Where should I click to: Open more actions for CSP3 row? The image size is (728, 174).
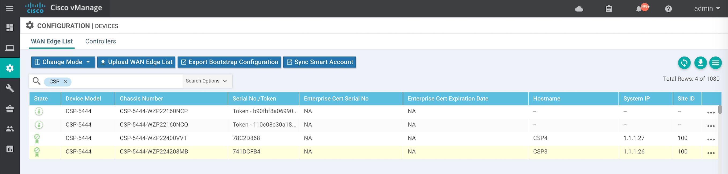[711, 153]
